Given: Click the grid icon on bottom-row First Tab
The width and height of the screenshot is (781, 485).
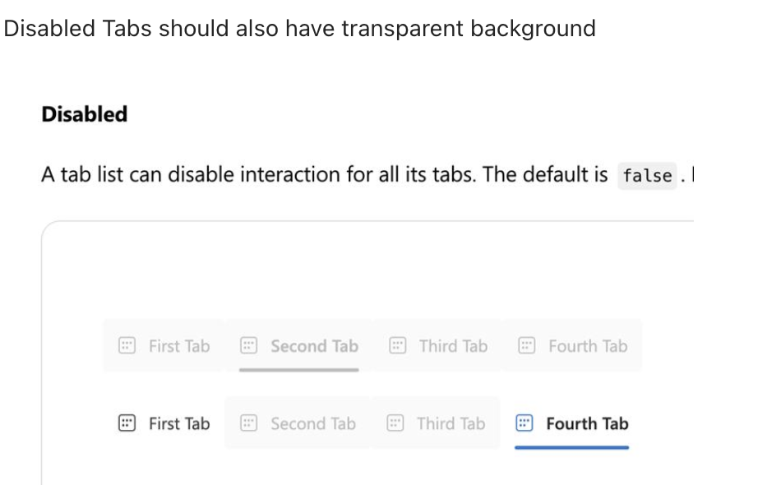Looking at the screenshot, I should pyautogui.click(x=127, y=423).
